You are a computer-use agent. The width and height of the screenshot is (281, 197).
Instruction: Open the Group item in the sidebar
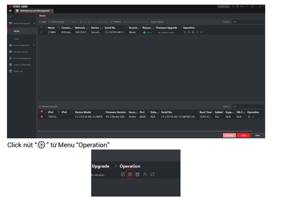click(16, 39)
